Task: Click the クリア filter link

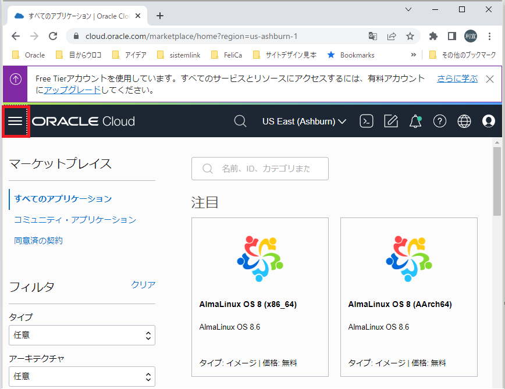Action: (143, 285)
